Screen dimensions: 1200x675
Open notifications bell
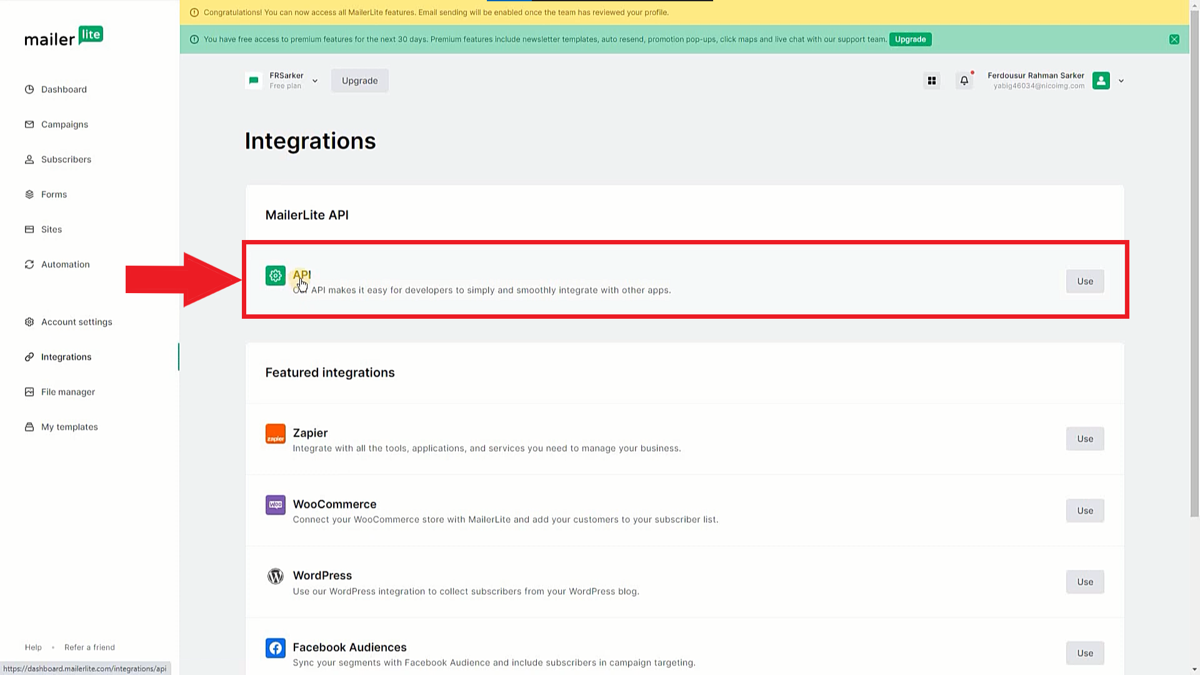[x=964, y=81]
